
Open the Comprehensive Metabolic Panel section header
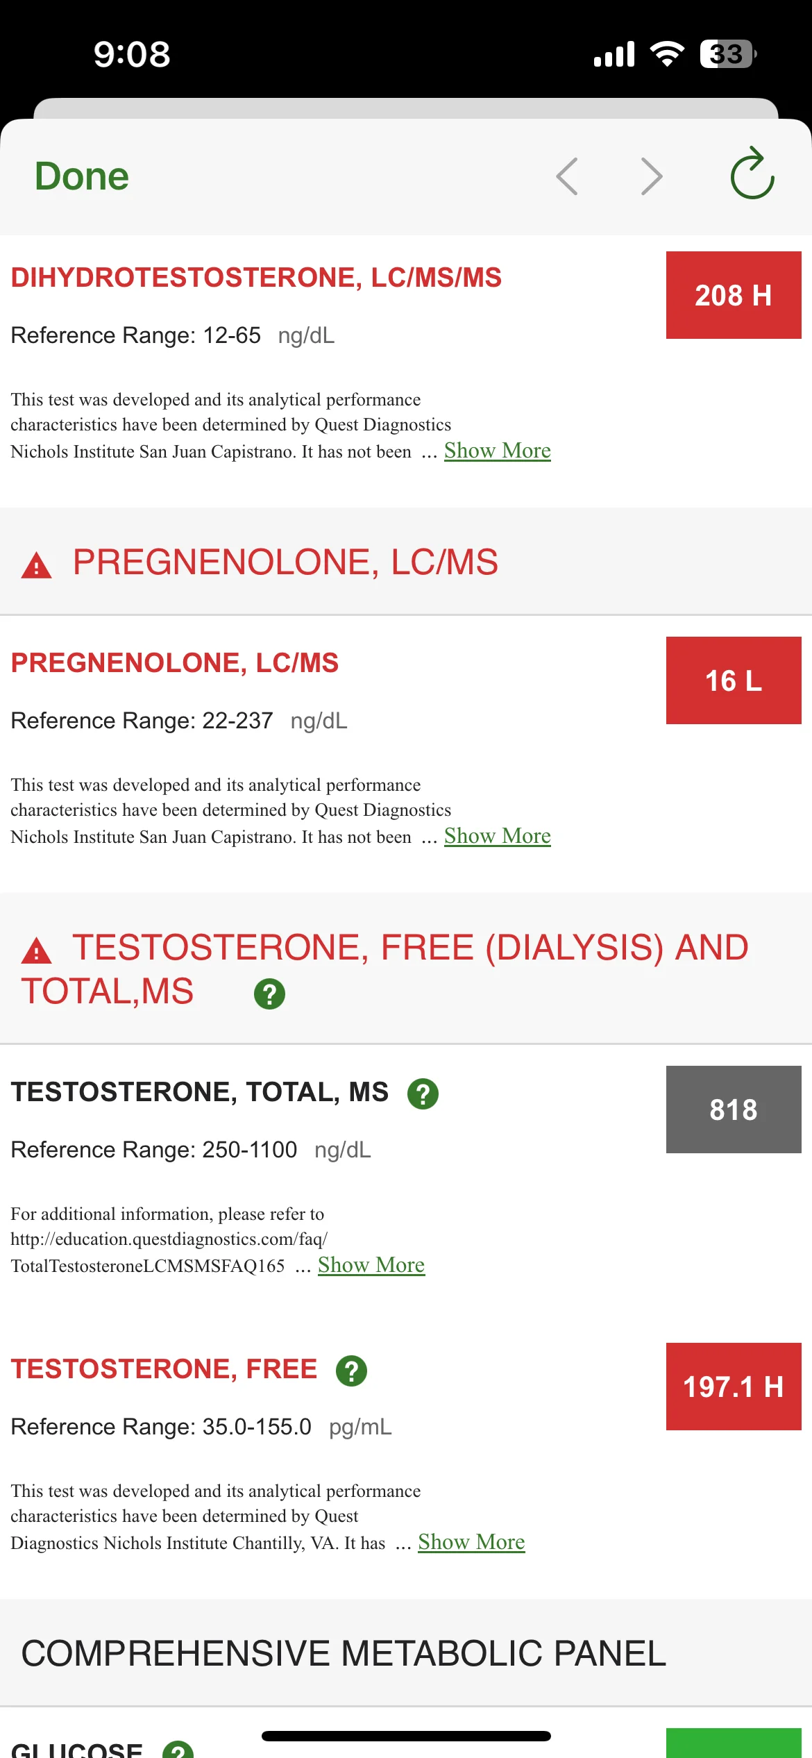pyautogui.click(x=406, y=1653)
